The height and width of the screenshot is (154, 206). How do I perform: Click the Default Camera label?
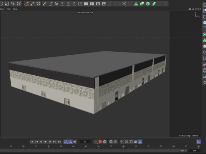tap(85, 12)
